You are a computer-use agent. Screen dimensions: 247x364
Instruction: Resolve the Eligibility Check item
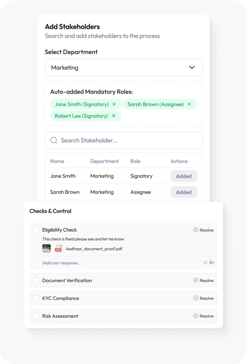pyautogui.click(x=204, y=230)
